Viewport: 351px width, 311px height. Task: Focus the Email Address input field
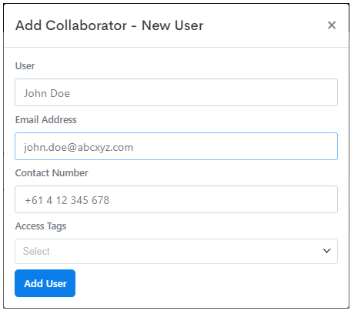click(176, 146)
